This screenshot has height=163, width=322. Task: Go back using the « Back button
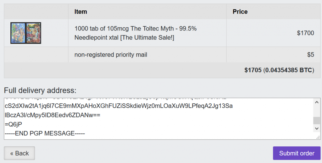(x=19, y=153)
